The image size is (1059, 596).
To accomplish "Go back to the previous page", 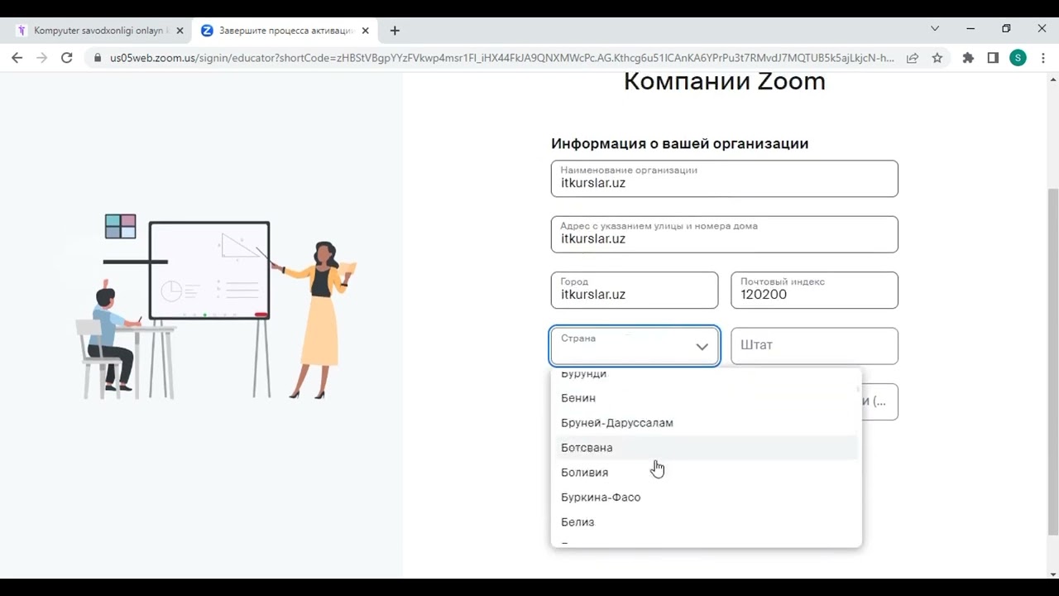I will [17, 58].
